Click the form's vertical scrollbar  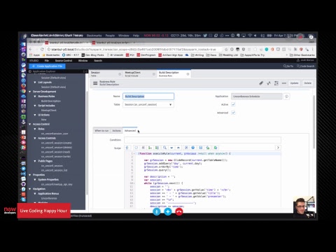(x=314, y=121)
